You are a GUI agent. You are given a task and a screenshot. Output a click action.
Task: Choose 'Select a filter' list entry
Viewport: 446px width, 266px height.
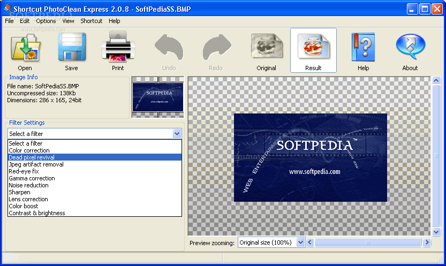[x=95, y=143]
